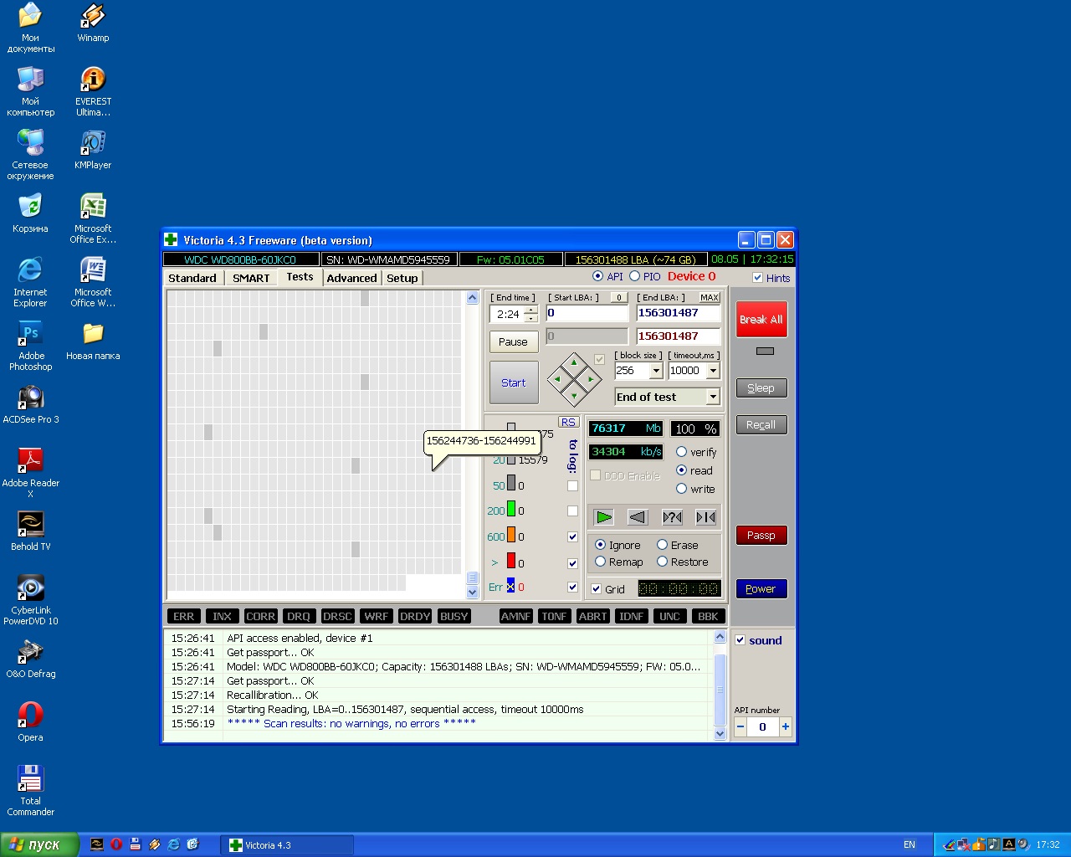
Task: Select the verify test mode
Action: (682, 452)
